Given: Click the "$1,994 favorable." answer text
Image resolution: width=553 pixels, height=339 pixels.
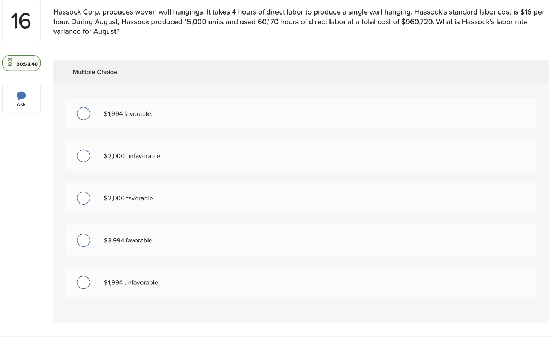Looking at the screenshot, I should (x=128, y=114).
